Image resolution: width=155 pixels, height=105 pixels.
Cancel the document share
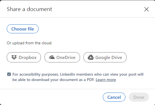tap(114, 97)
